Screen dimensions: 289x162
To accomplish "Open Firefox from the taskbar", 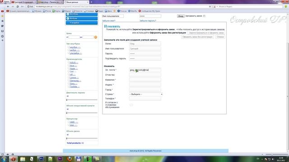I will tap(69, 159).
